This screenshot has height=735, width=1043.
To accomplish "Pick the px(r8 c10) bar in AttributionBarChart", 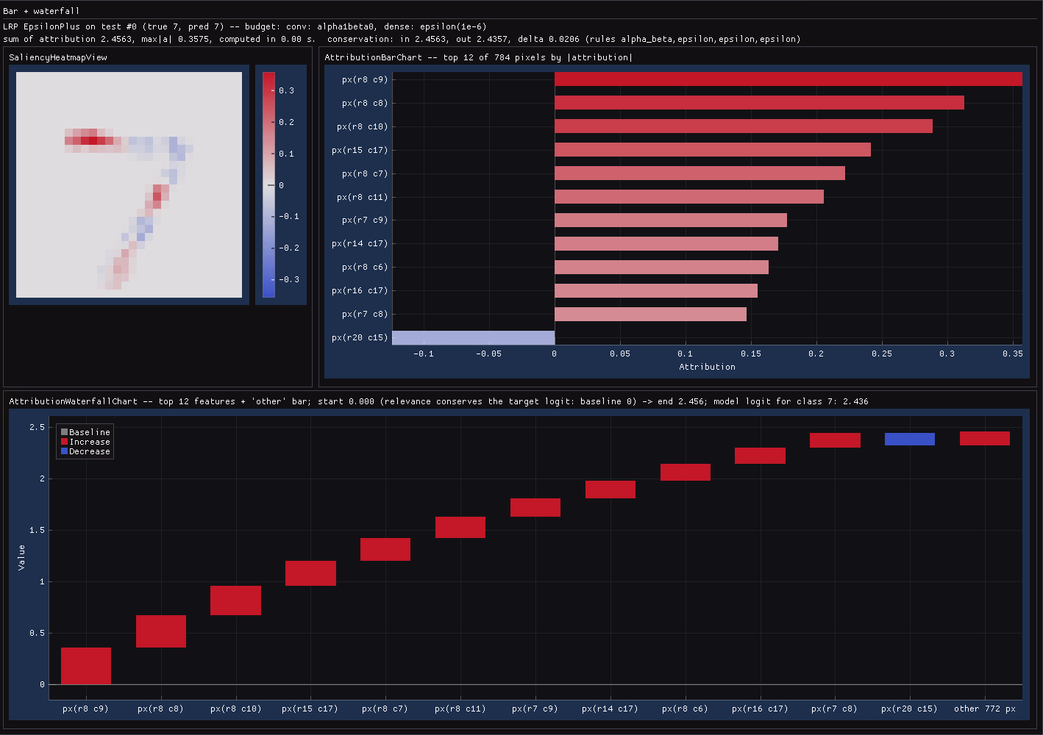I will click(x=744, y=126).
